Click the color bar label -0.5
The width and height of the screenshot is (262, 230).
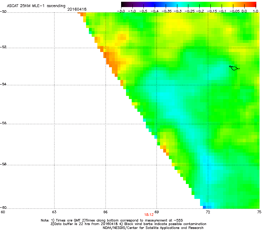[x=143, y=11]
